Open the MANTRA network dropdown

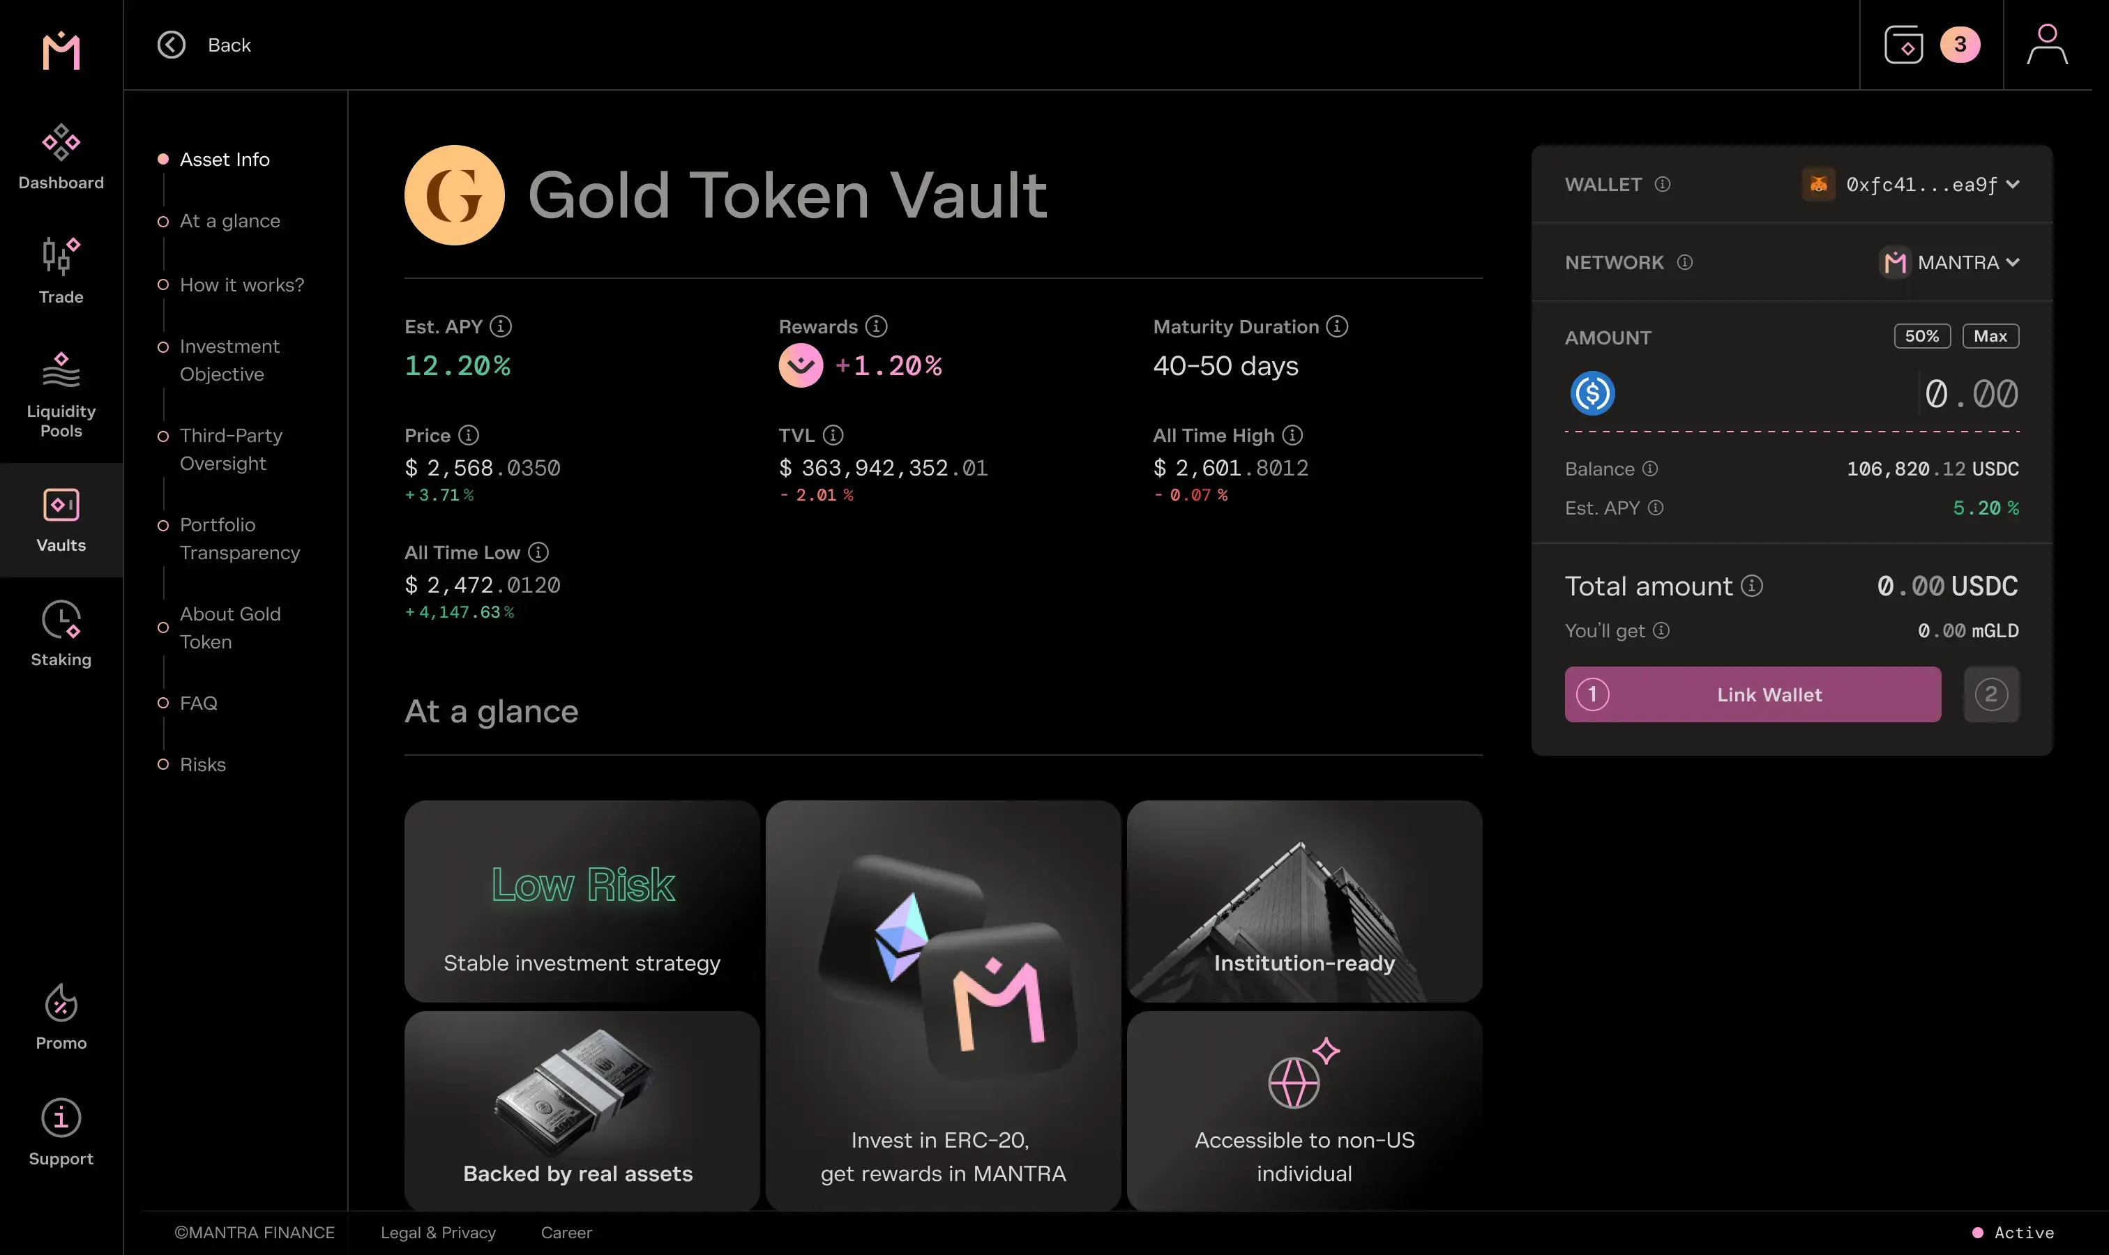(x=2013, y=262)
